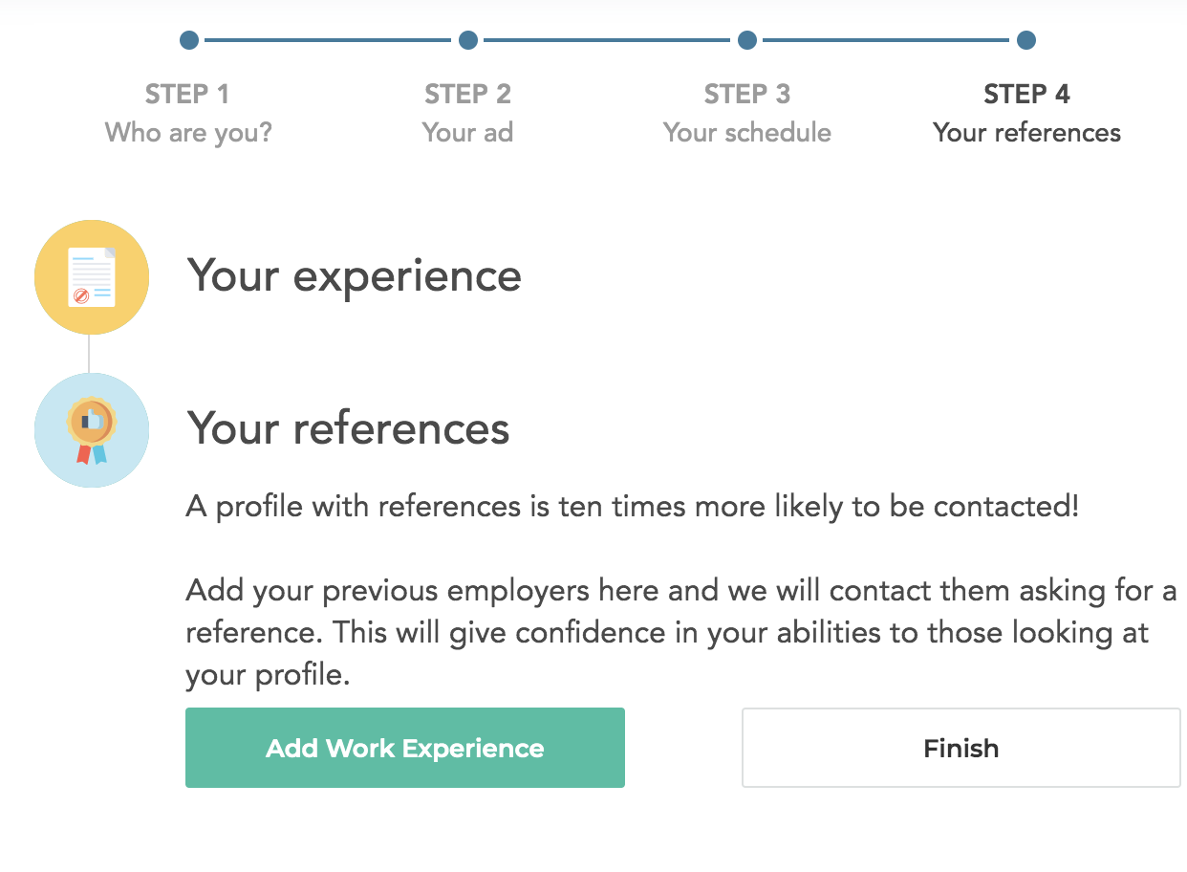This screenshot has height=872, width=1187.
Task: Click the STEP 3 label
Action: (747, 95)
